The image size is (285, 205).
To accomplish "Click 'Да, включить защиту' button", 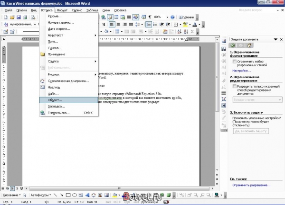I will [251, 131].
